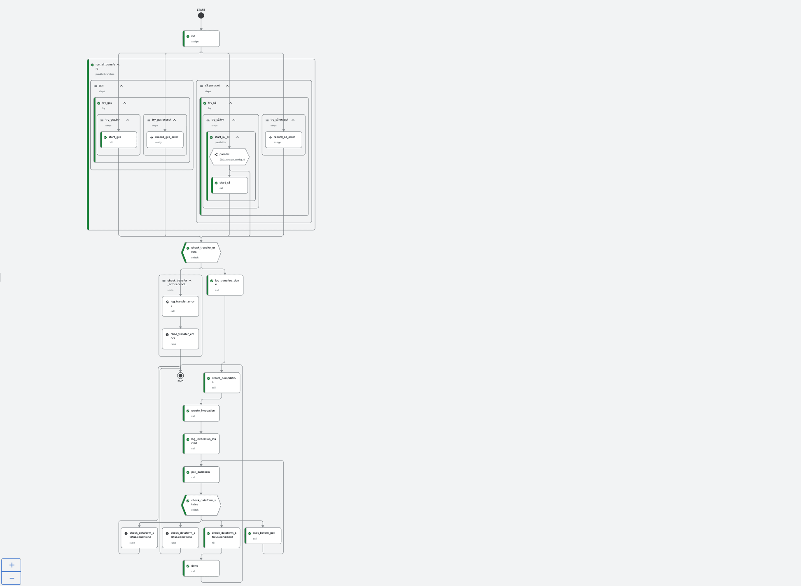Click the globe icon on log_transfer_errors

pyautogui.click(x=167, y=302)
